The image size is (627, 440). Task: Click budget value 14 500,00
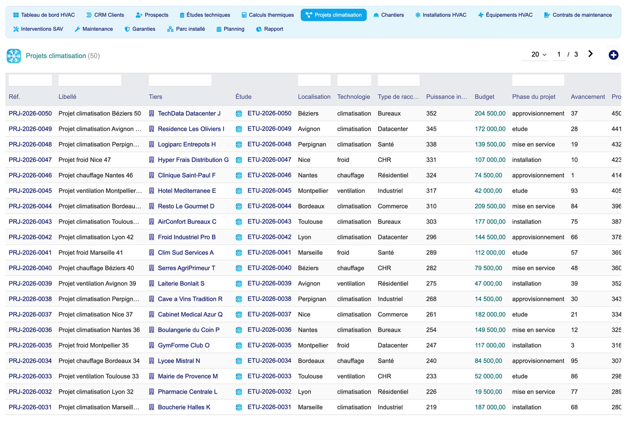click(x=489, y=299)
